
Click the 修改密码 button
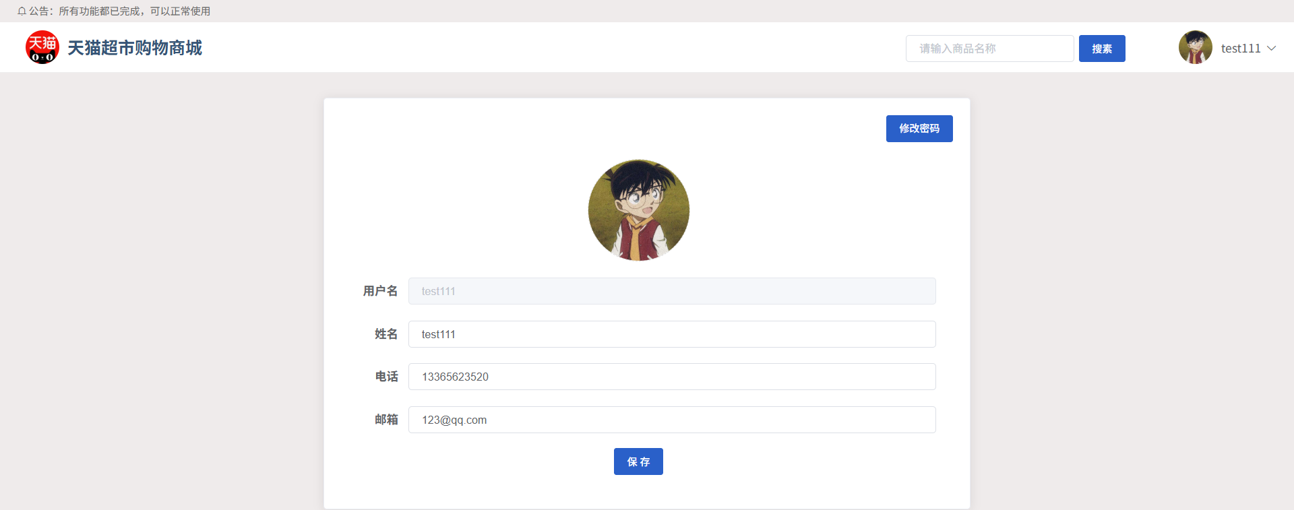919,129
